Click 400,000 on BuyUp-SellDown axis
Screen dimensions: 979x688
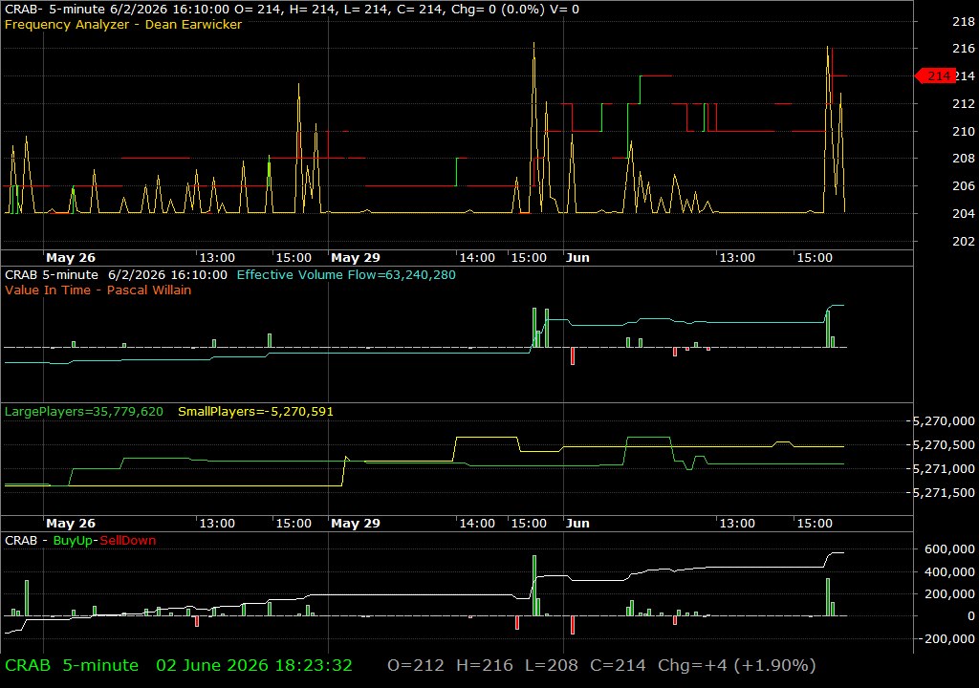[949, 571]
